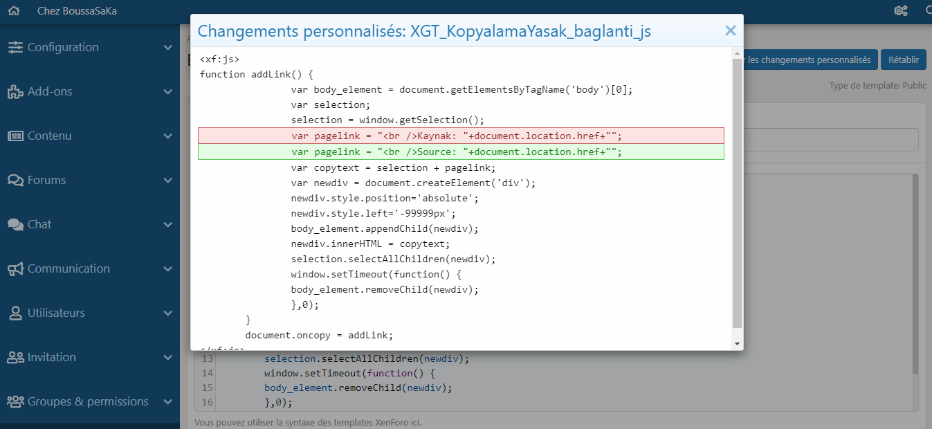Close the Changements personnalisés dialog

click(x=730, y=30)
